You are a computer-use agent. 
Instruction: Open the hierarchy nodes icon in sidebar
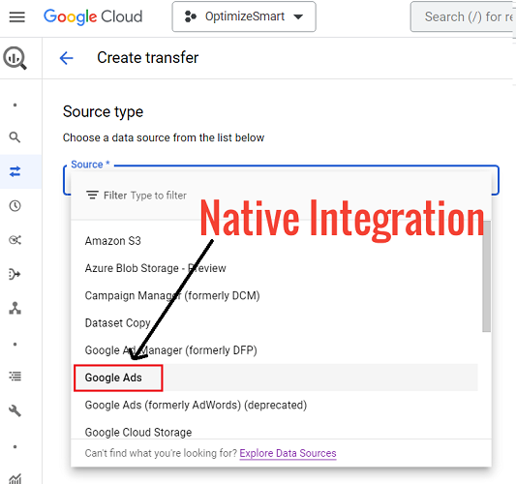tap(15, 308)
